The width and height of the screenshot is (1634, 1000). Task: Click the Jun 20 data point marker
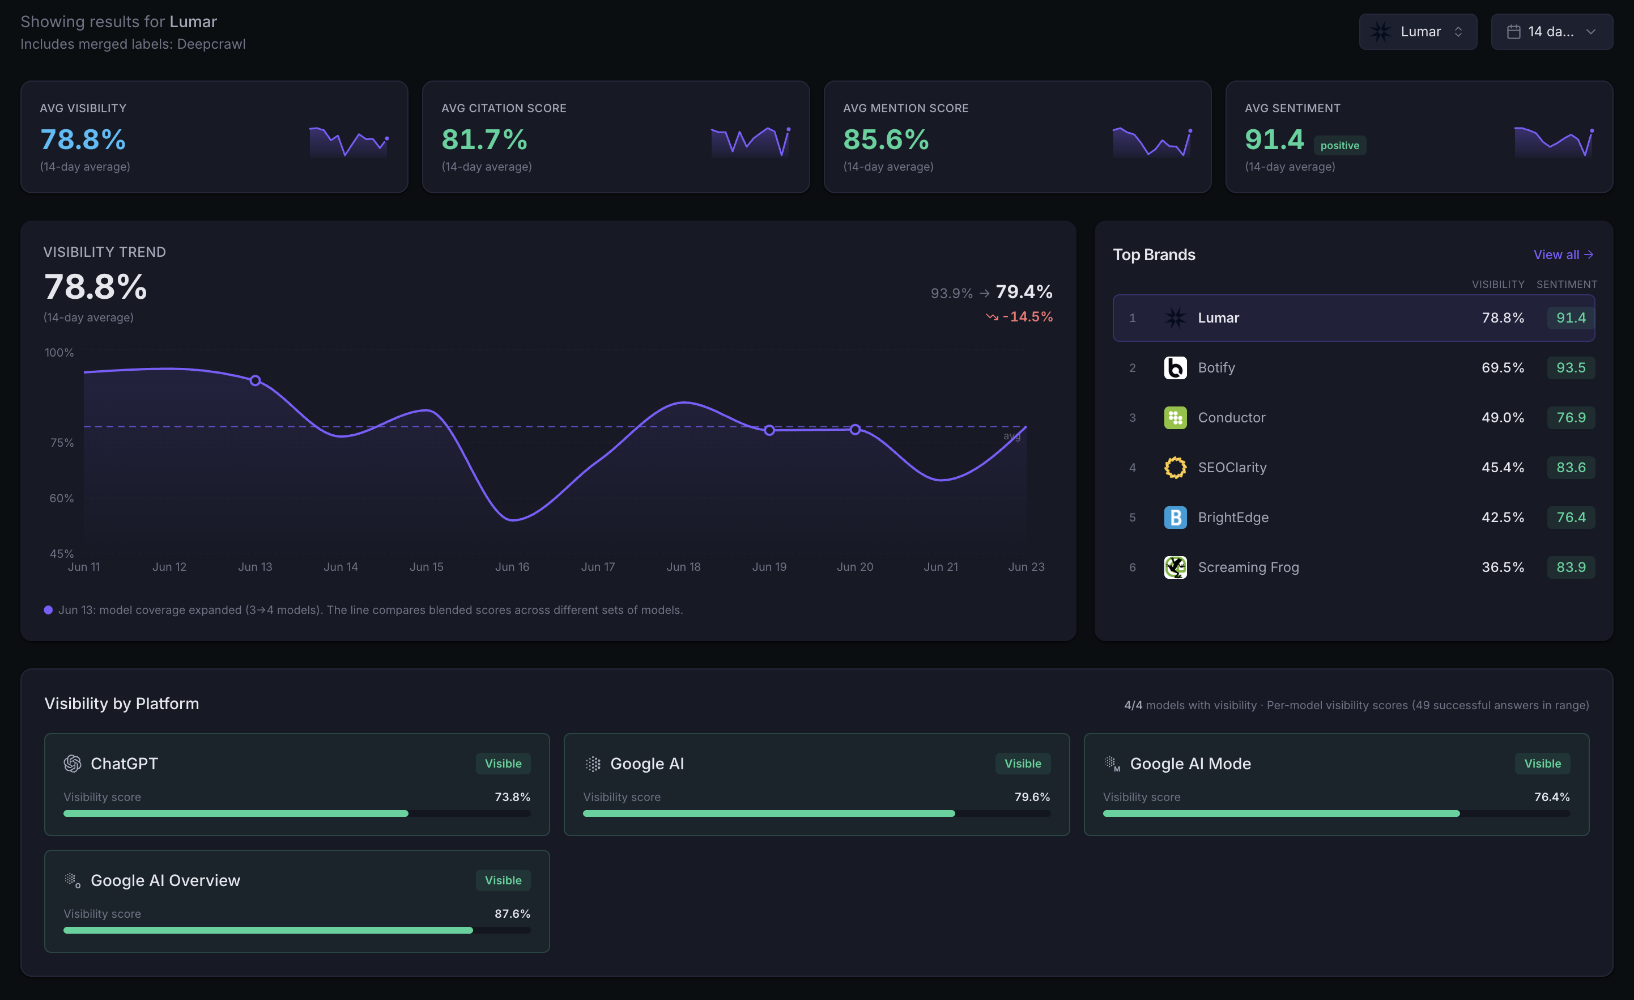(855, 430)
